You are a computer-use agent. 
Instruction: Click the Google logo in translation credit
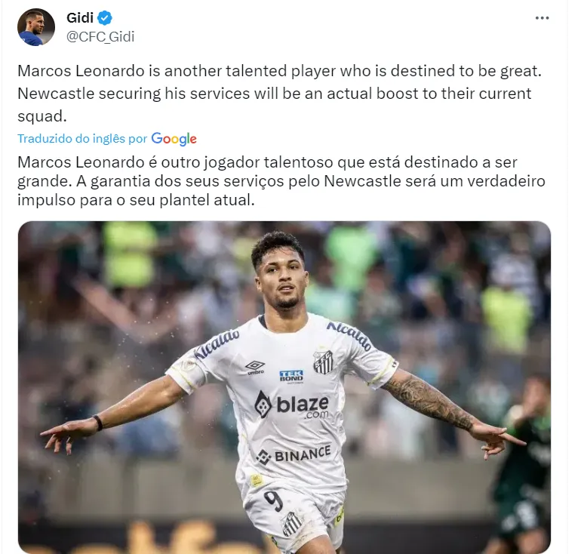click(174, 139)
